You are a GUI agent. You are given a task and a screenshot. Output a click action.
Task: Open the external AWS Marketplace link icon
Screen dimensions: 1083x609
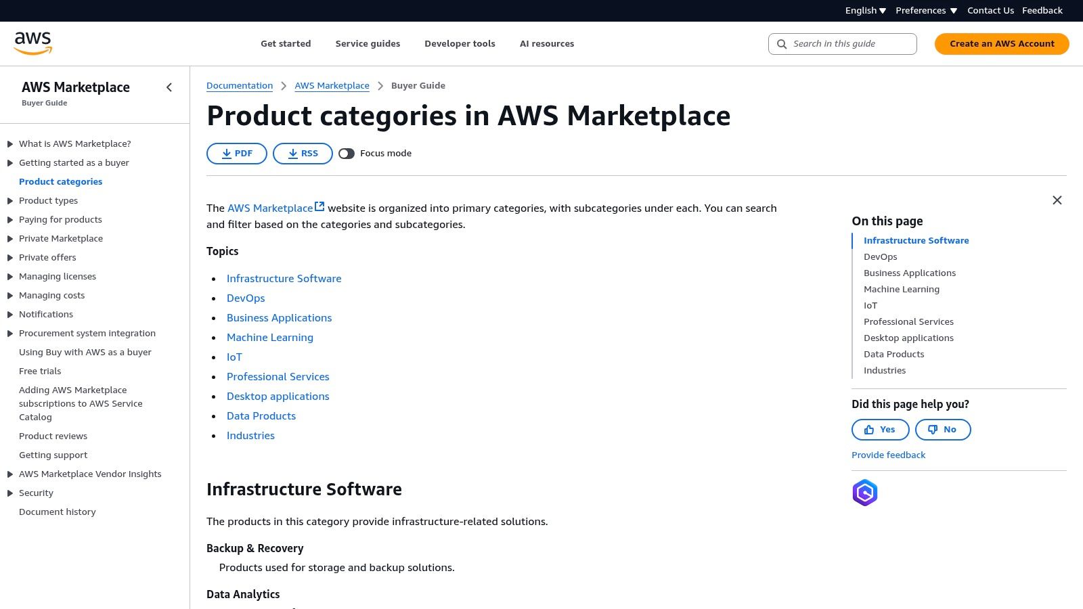coord(319,207)
